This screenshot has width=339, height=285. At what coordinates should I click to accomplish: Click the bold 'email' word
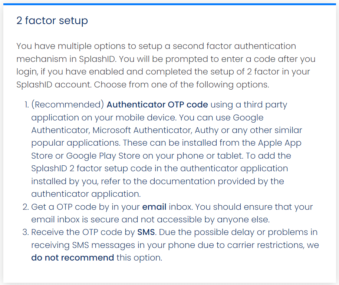coord(154,207)
